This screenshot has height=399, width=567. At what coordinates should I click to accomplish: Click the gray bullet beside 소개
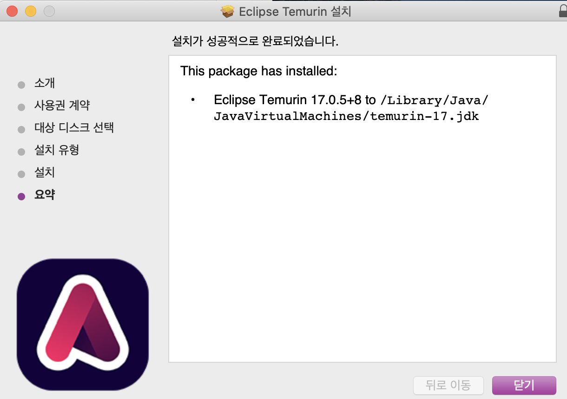[21, 85]
